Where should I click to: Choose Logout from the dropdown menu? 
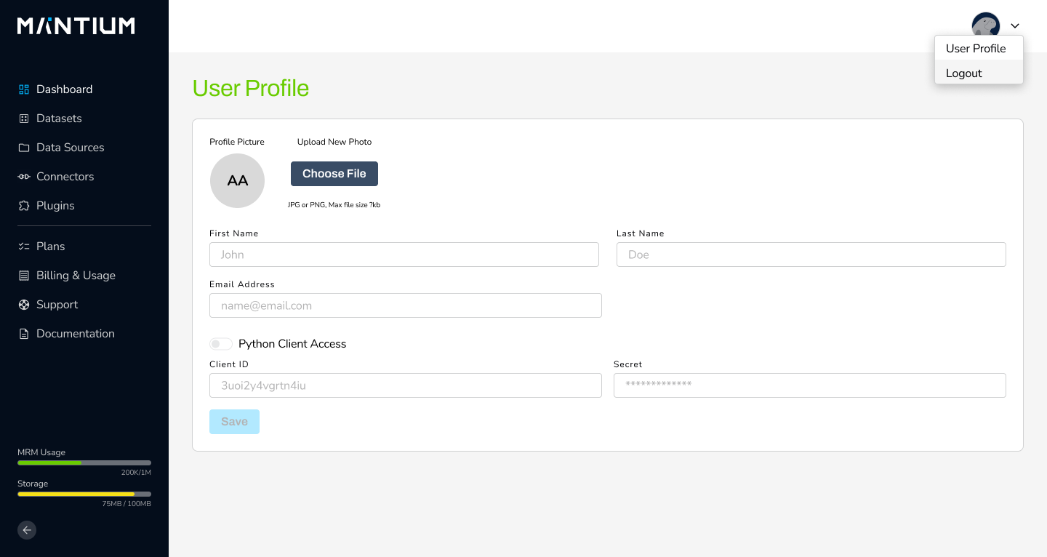964,73
